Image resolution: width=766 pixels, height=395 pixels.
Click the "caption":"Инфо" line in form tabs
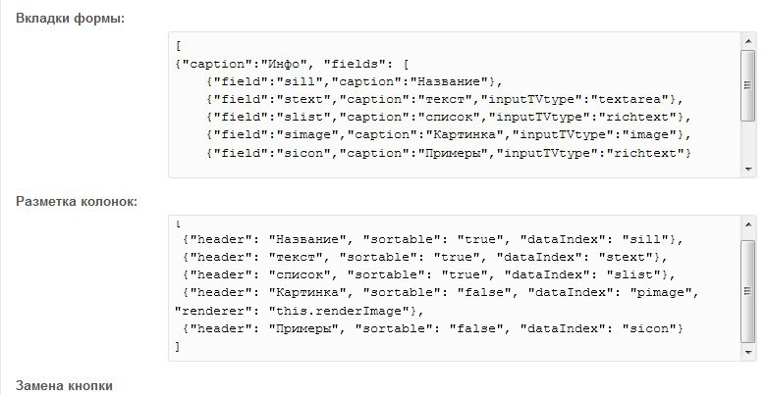coord(292,64)
